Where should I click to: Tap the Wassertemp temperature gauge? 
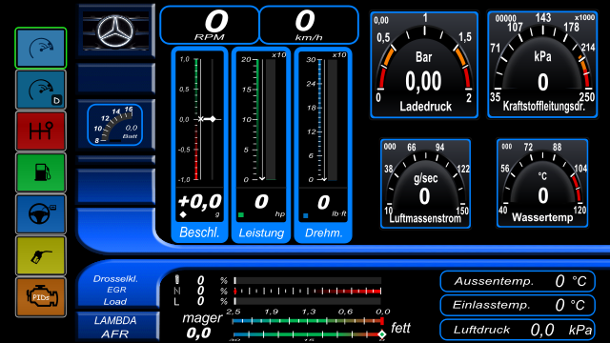click(542, 183)
